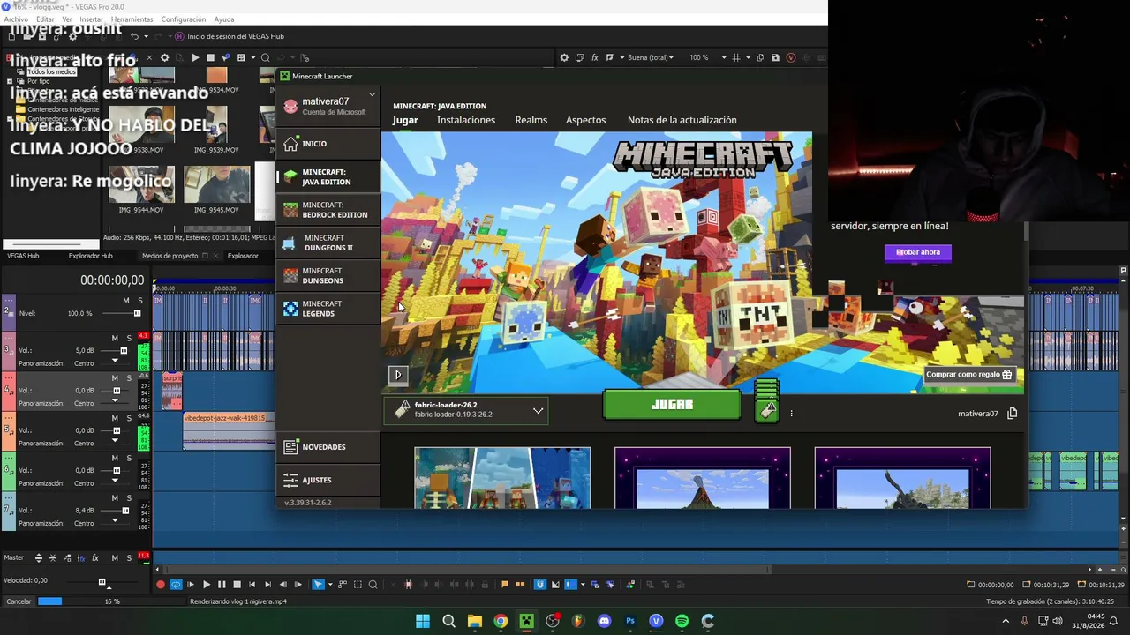
Task: Click the copy icon next to mativera07
Action: pyautogui.click(x=1013, y=413)
